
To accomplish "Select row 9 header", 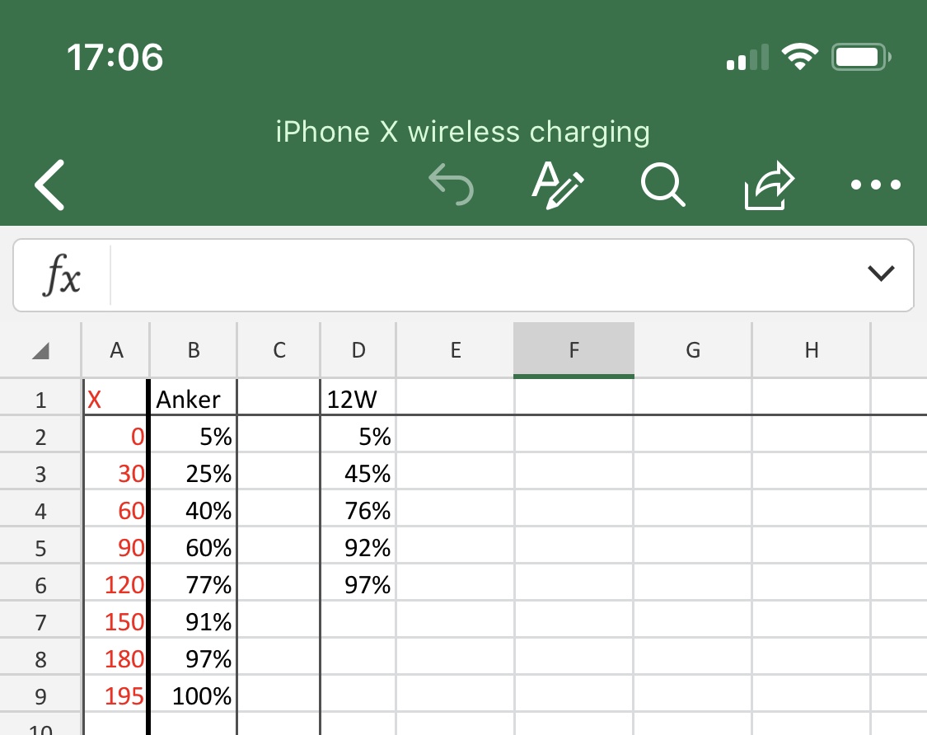I will click(40, 696).
